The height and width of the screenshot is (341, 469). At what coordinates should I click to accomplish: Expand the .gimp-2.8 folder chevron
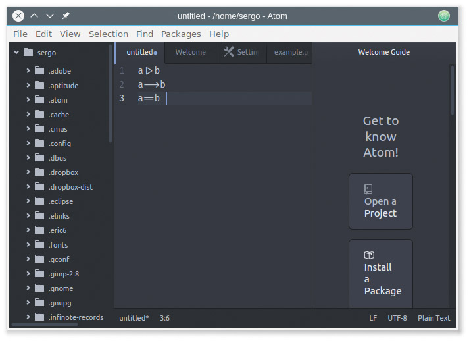point(28,273)
